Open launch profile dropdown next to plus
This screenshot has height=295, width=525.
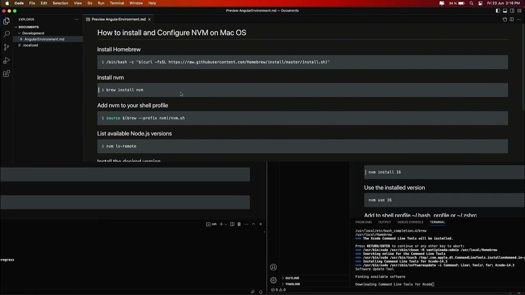pyautogui.click(x=226, y=224)
